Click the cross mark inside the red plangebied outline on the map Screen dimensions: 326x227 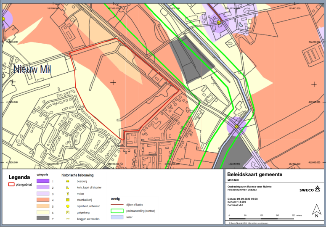click(x=113, y=83)
